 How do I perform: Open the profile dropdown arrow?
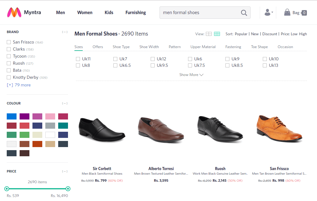pos(272,12)
